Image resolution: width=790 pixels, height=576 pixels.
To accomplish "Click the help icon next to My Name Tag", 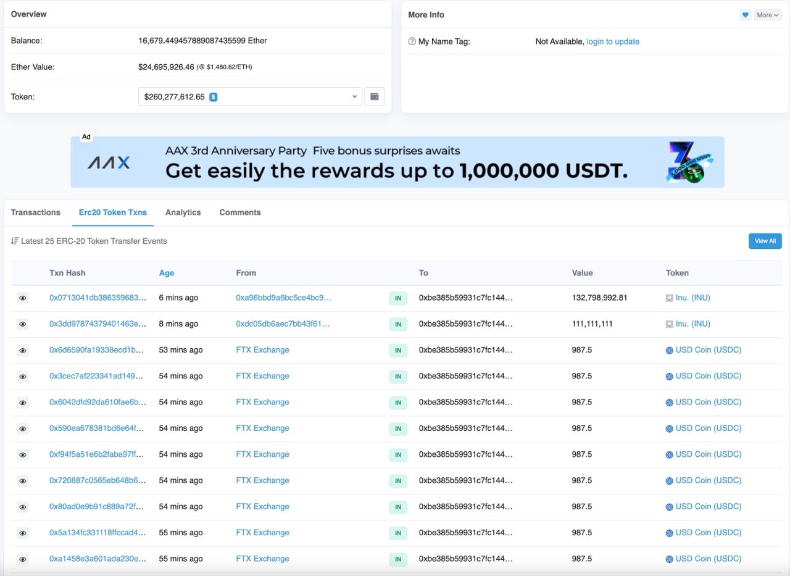I will pos(412,42).
